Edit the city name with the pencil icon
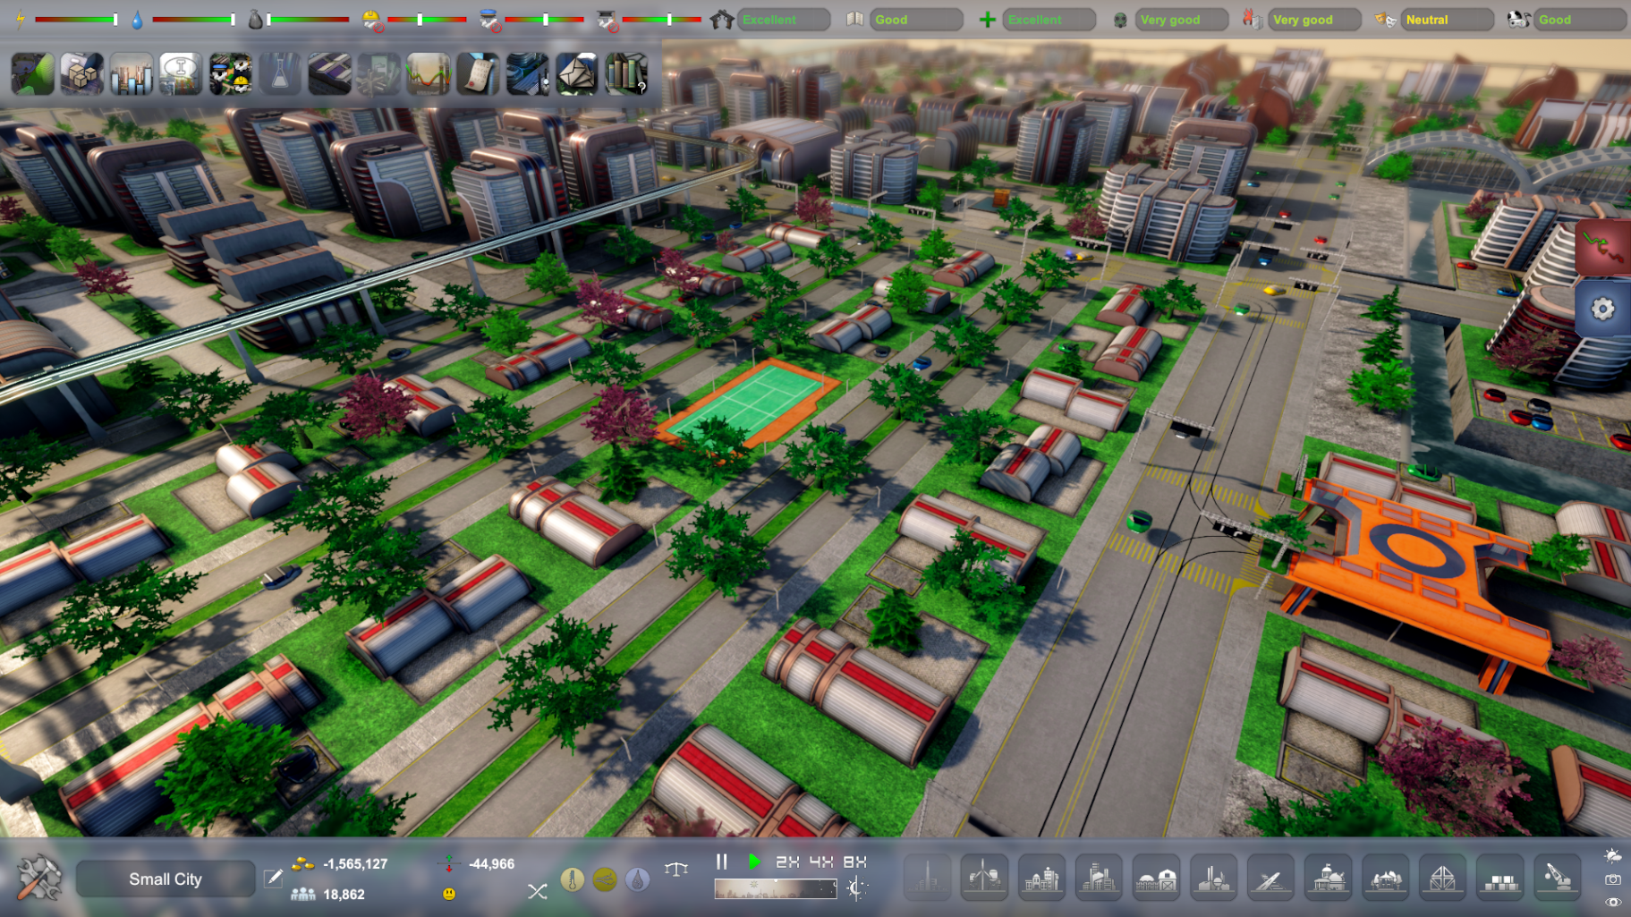1631x917 pixels. click(x=273, y=879)
